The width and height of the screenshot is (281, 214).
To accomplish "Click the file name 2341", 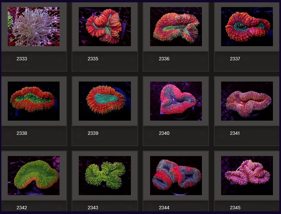I will (x=235, y=133).
